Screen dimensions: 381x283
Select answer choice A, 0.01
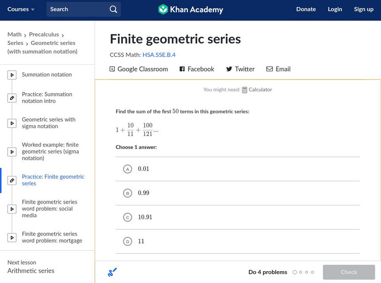(x=127, y=169)
